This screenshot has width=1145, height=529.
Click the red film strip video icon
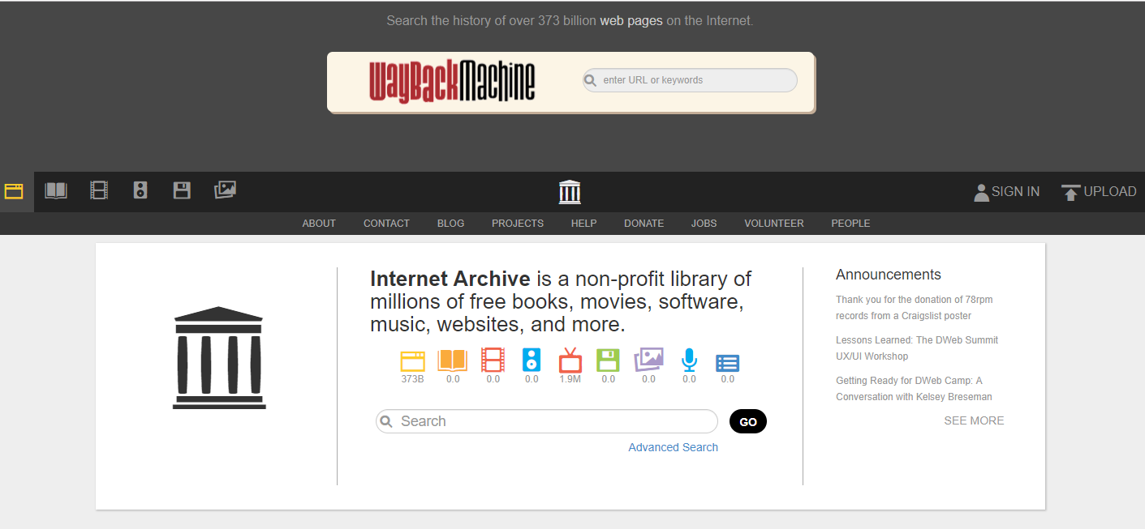[x=493, y=360]
